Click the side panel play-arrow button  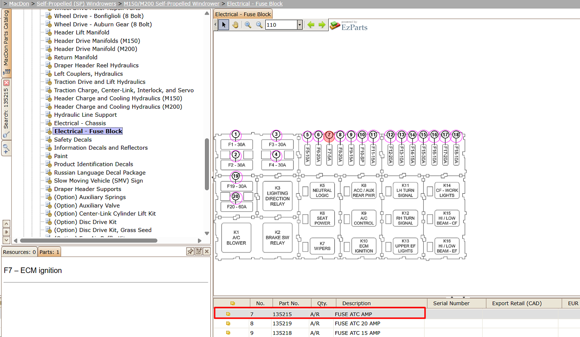6,232
